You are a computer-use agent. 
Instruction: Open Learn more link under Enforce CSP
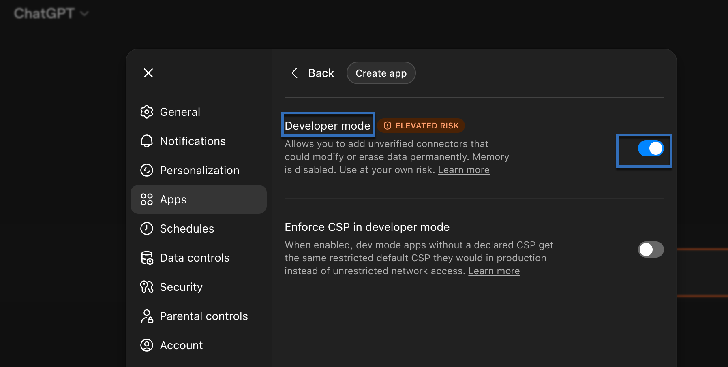click(494, 271)
